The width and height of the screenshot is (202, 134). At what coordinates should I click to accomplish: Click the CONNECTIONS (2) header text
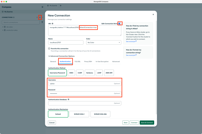tap(8, 17)
